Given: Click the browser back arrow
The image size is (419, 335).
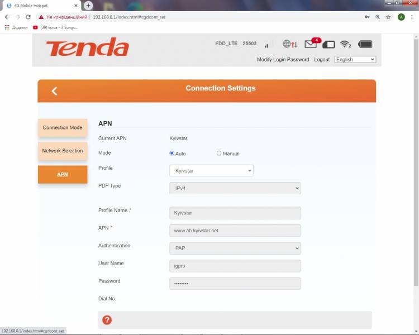Looking at the screenshot, I should pos(7,17).
